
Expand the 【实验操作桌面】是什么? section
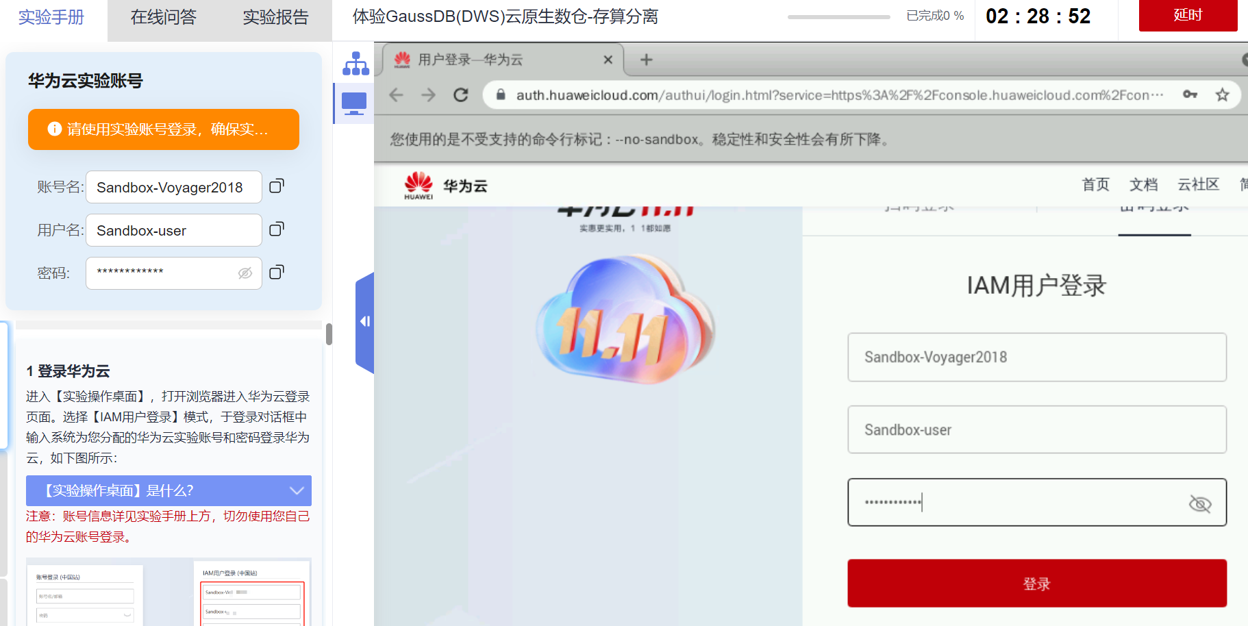tap(169, 490)
